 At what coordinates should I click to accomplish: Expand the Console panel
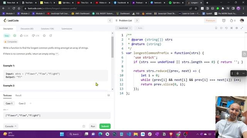coord(11,126)
